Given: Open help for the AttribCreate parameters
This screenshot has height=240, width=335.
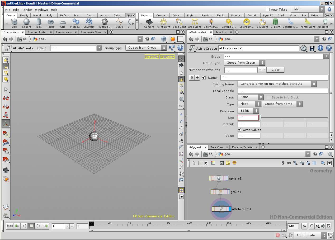Looking at the screenshot, I should point(329,48).
